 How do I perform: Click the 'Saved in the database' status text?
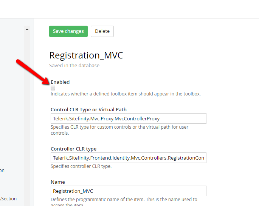click(x=74, y=65)
